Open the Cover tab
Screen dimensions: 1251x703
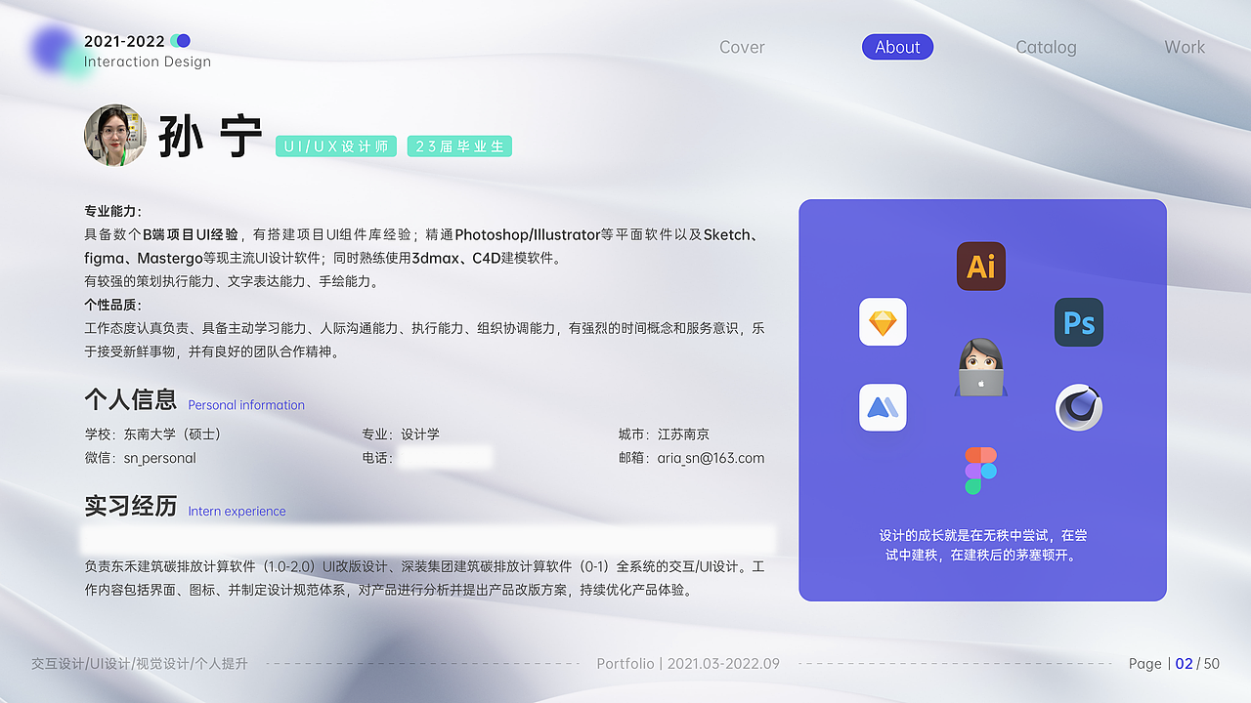click(742, 47)
